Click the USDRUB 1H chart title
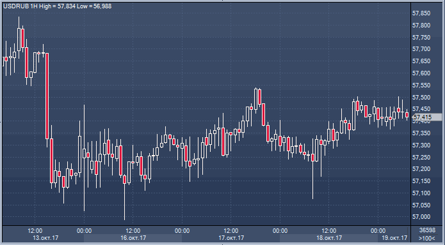Screen dimensions: 445x245 click(x=20, y=6)
